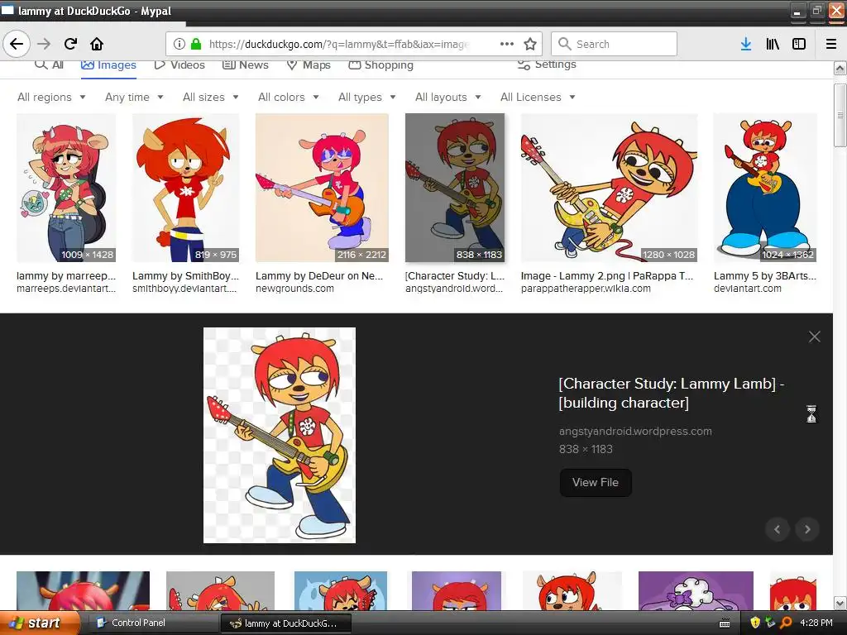Viewport: 847px width, 635px height.
Task: Open the Settings dropdown
Action: [x=547, y=64]
